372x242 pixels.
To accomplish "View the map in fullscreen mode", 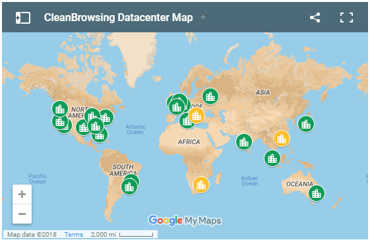I will (x=346, y=18).
